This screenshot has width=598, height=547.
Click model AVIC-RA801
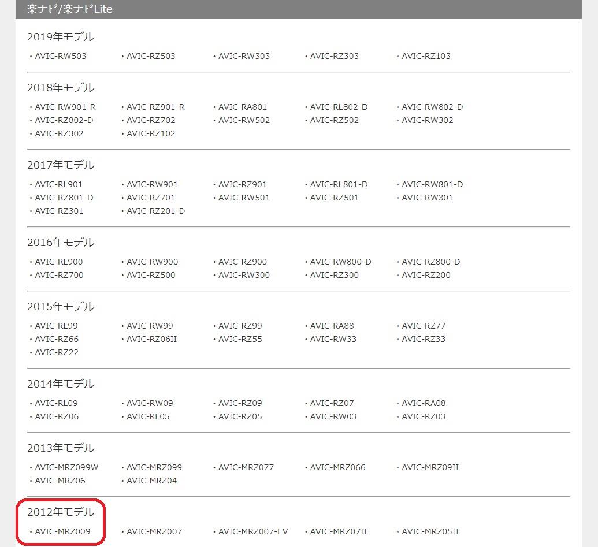[x=243, y=107]
